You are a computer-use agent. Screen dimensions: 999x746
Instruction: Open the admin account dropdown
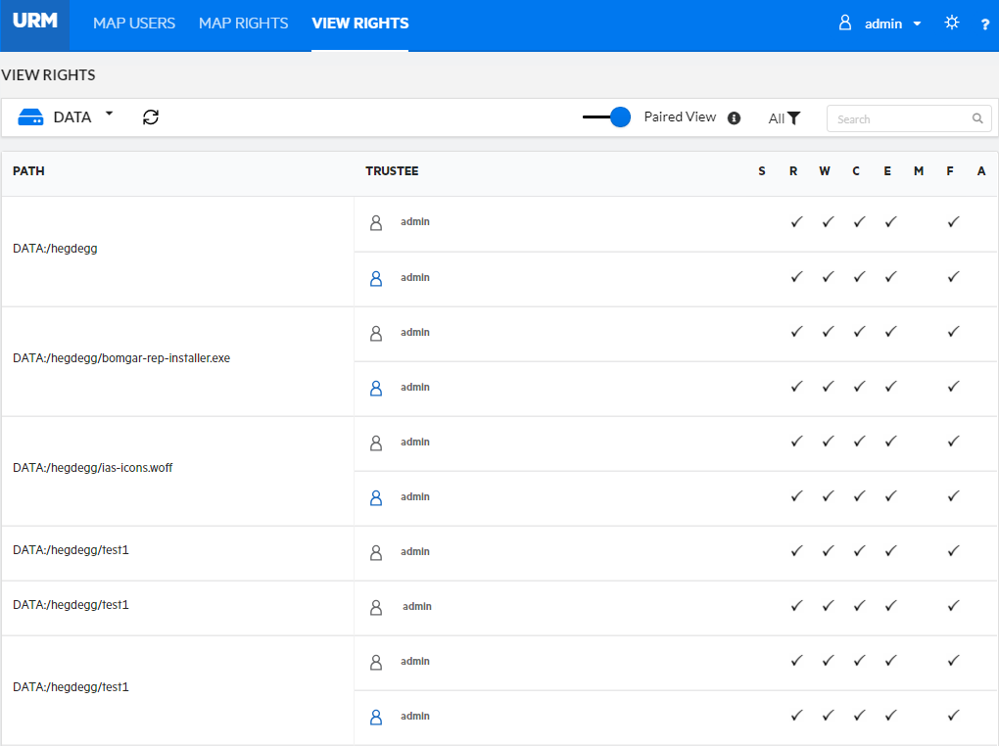coord(881,23)
